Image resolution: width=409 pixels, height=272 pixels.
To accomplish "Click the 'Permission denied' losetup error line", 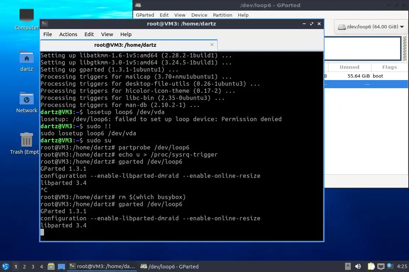I will coord(161,119).
